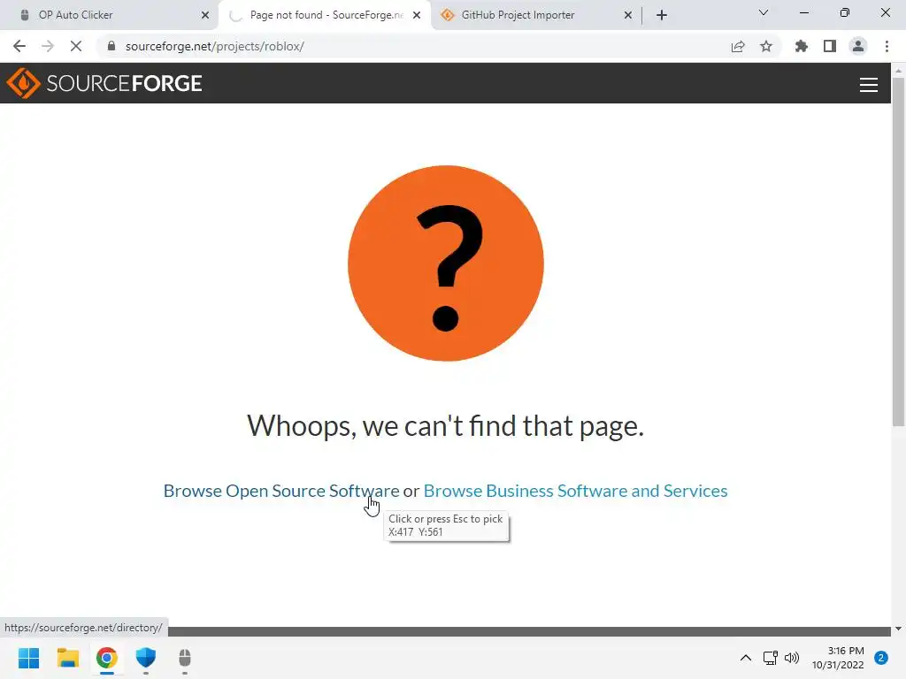Close the GitHub Project Importer tab
Image resolution: width=906 pixels, height=679 pixels.
pyautogui.click(x=628, y=15)
